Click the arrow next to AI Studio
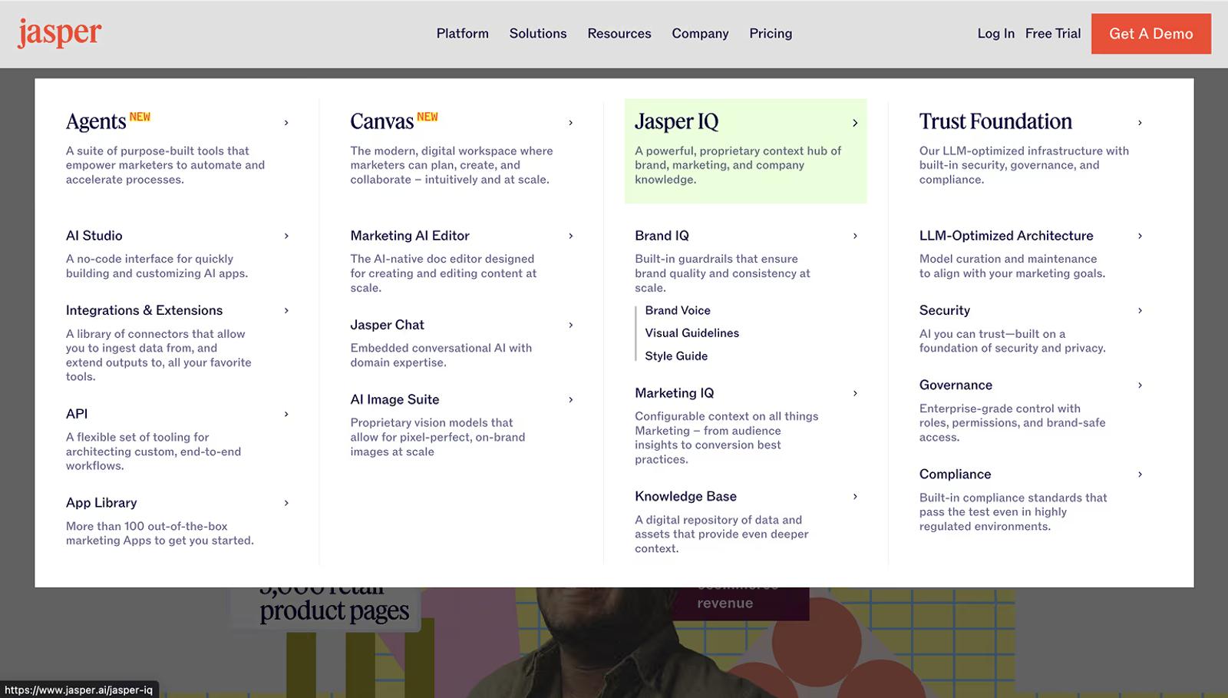The image size is (1228, 698). point(286,236)
